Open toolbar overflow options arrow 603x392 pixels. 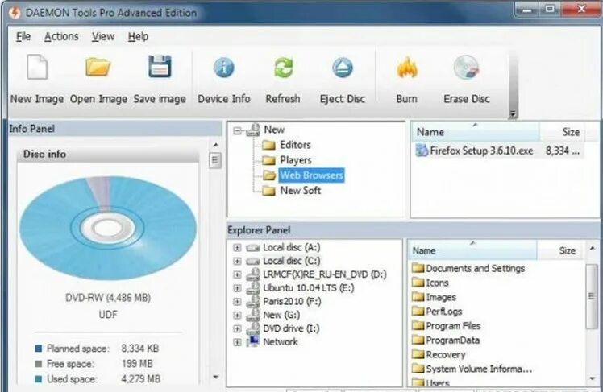512,114
